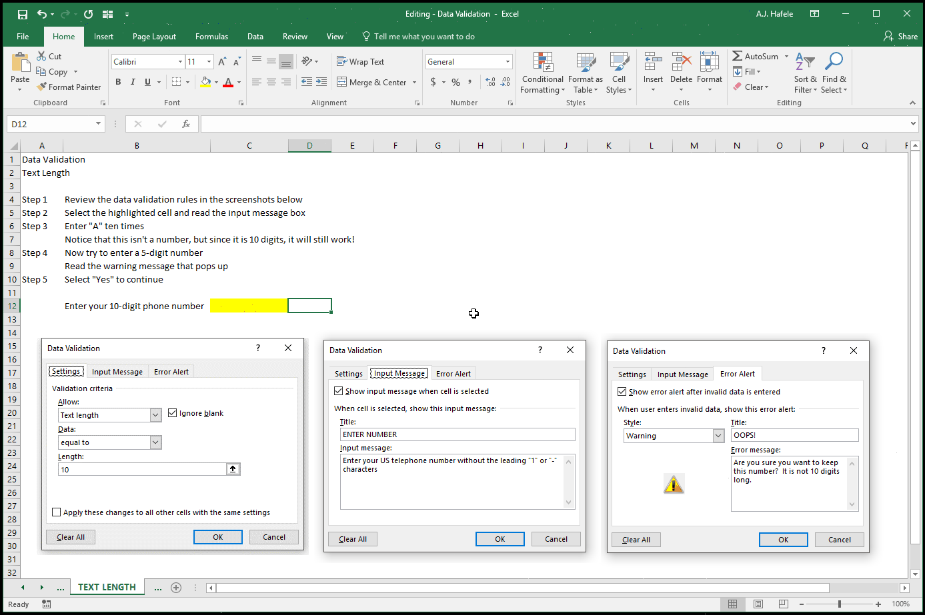Click the Share button

click(900, 37)
